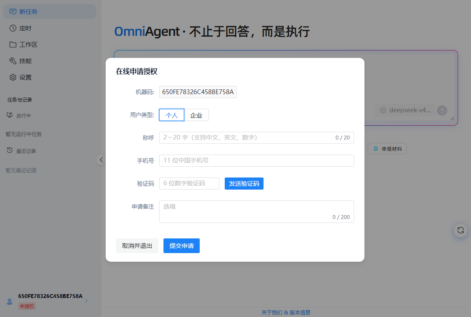
Task: Collapse the sidebar with chevron handle
Action: (x=101, y=160)
